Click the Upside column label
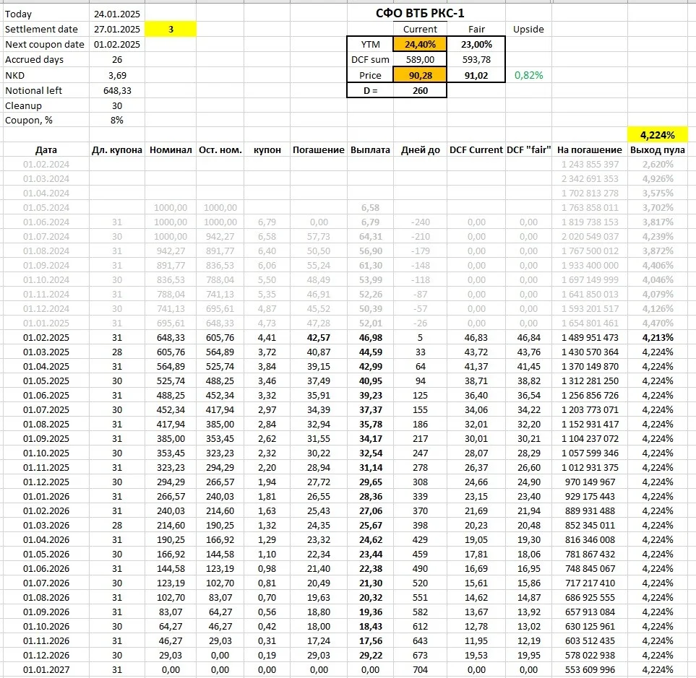The height and width of the screenshot is (678, 696). [528, 30]
